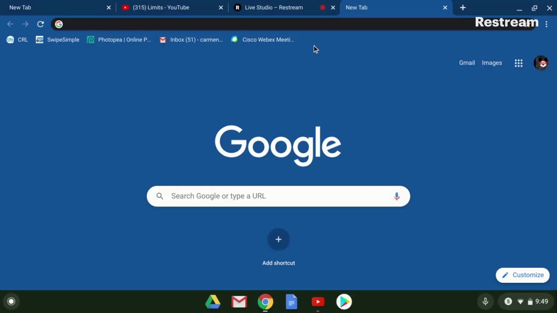
Task: Close the Chrome window
Action: coord(549,8)
